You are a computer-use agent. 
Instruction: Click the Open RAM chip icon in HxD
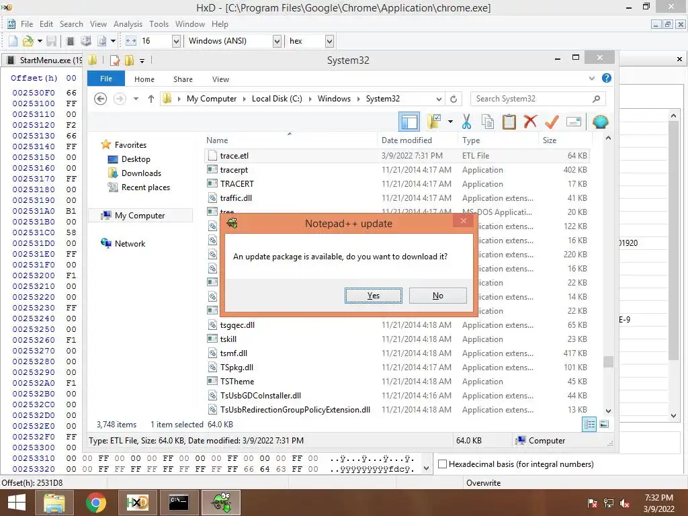pyautogui.click(x=70, y=41)
